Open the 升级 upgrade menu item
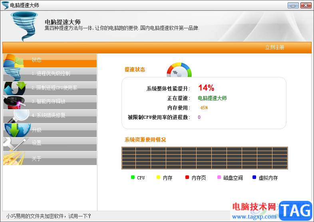The width and height of the screenshot is (314, 222). (50, 130)
